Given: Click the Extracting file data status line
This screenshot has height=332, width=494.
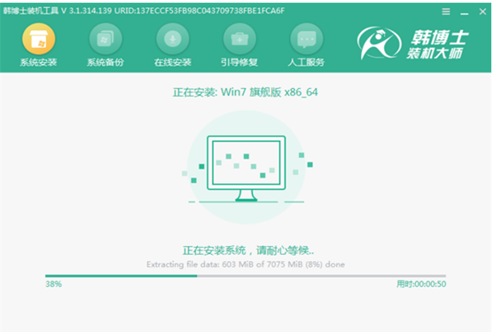Looking at the screenshot, I should point(246,265).
